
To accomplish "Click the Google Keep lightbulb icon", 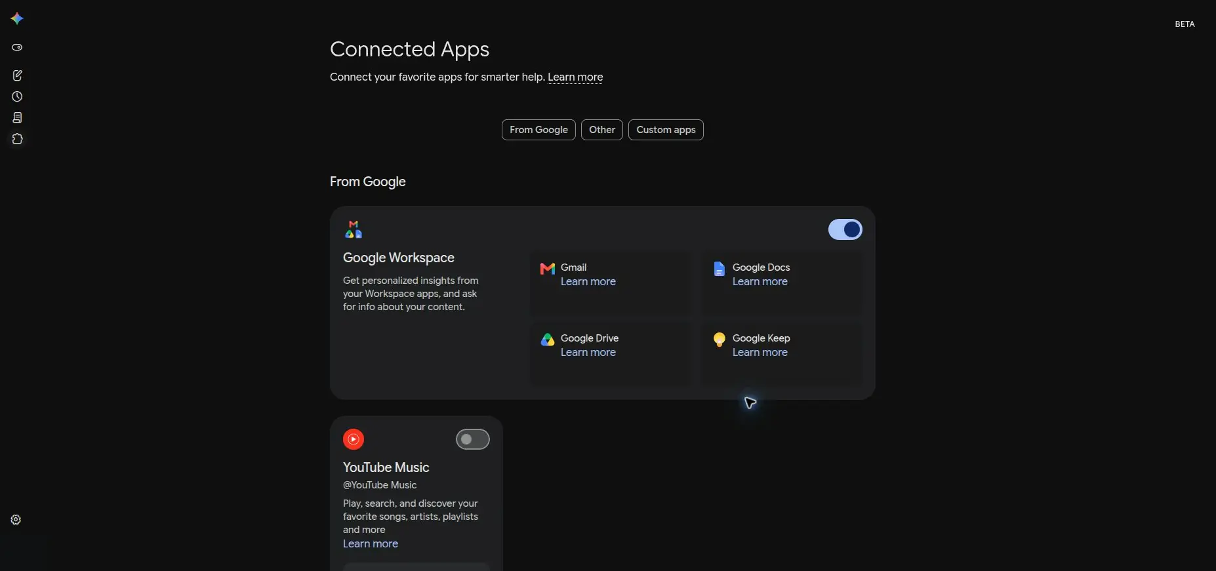I will (719, 340).
